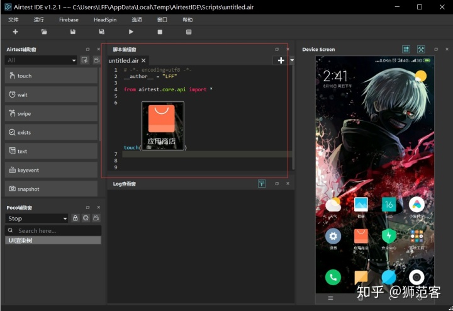Float the script editor panel
This screenshot has width=453, height=311.
[x=277, y=50]
